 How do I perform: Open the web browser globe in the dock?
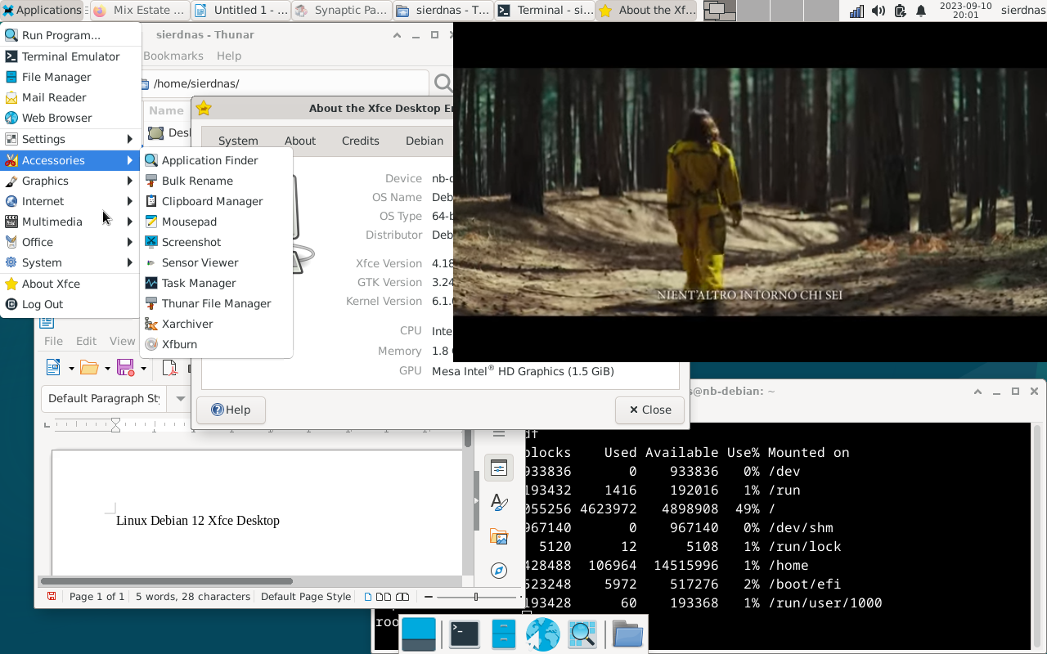(x=543, y=634)
